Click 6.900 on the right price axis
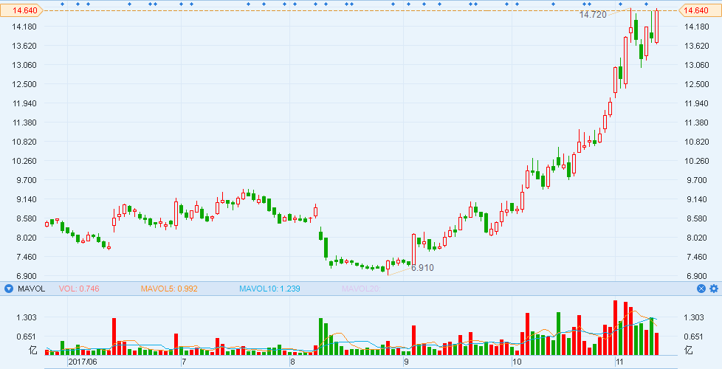This screenshot has height=369, width=722. coord(697,276)
